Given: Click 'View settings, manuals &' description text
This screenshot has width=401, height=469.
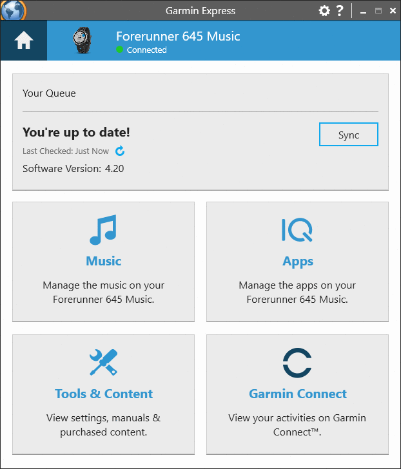Looking at the screenshot, I should tap(104, 418).
